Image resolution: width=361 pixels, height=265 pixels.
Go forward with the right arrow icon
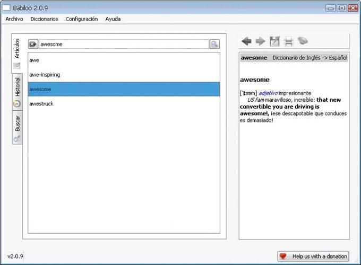pos(260,41)
